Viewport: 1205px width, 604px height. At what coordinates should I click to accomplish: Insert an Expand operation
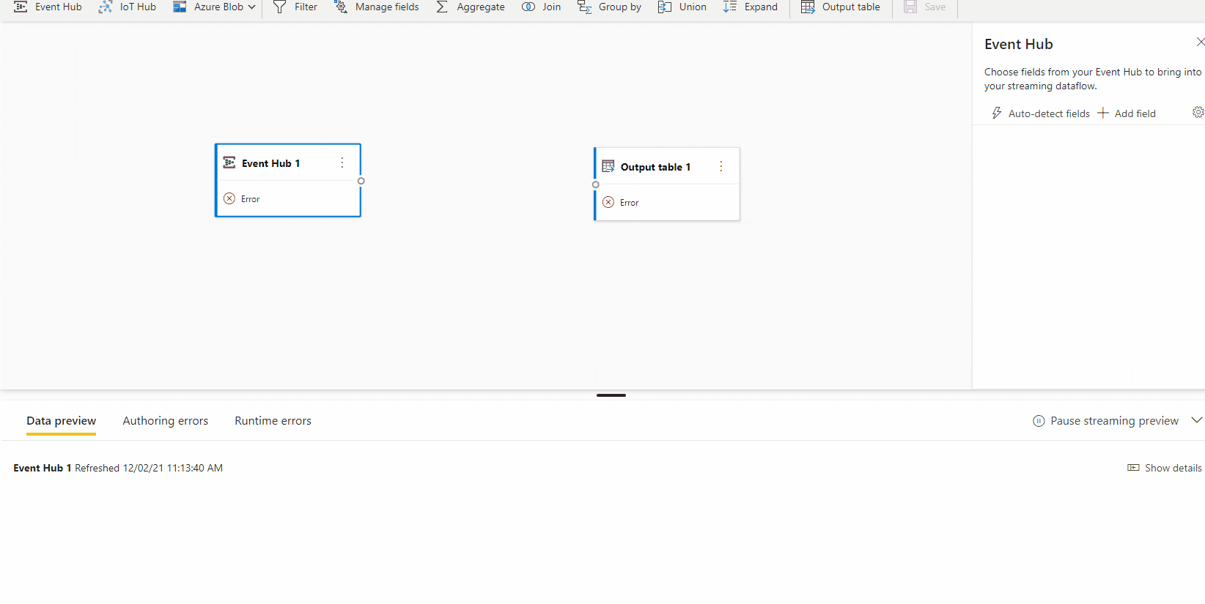[751, 7]
